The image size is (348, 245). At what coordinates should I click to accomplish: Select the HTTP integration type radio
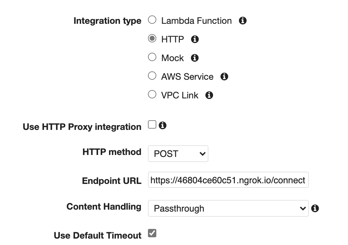[x=152, y=39]
